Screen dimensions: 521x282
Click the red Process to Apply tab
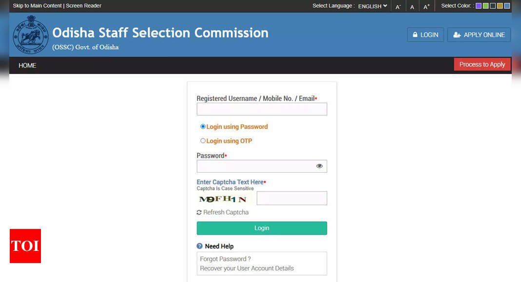pyautogui.click(x=482, y=64)
